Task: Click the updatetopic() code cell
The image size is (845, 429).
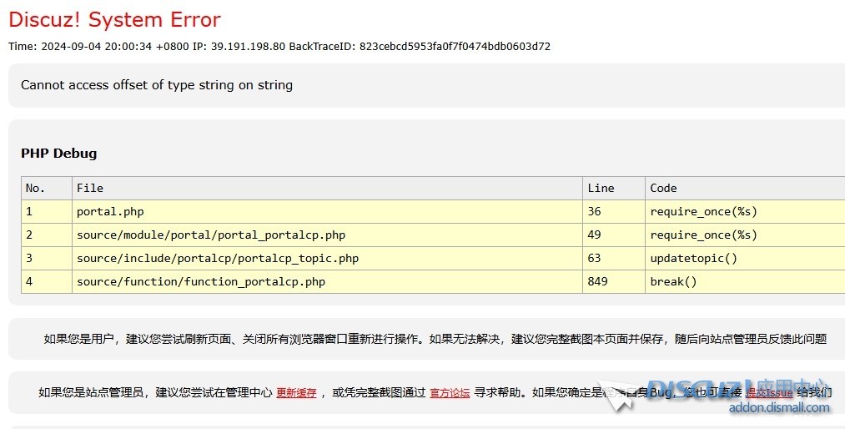Action: coord(694,258)
